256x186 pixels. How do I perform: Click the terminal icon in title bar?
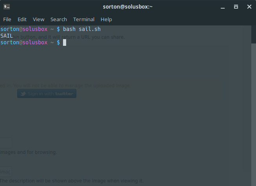tap(7, 7)
